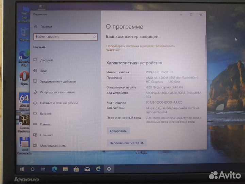245x184 pixels.
Task: Select the AIDA64 Business desktop shortcut
Action: pos(24,102)
